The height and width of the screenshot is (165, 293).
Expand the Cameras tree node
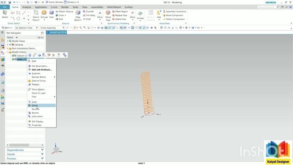[8, 45]
